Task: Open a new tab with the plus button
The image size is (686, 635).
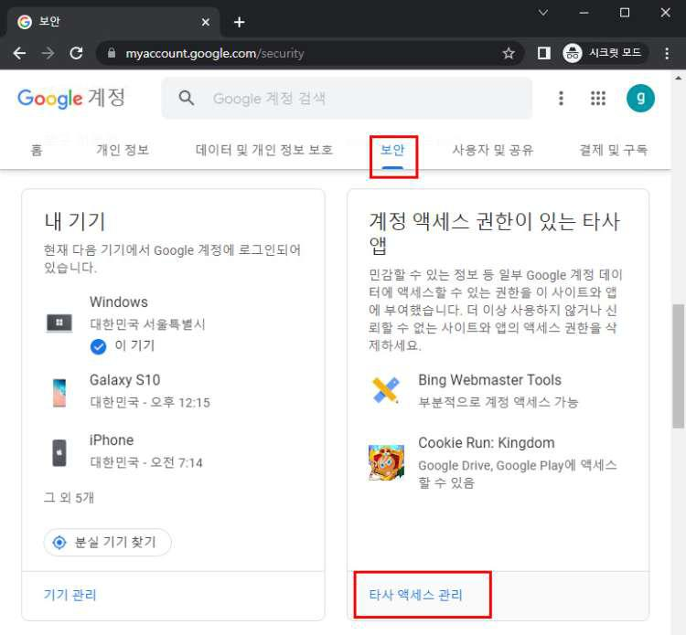Action: tap(239, 22)
